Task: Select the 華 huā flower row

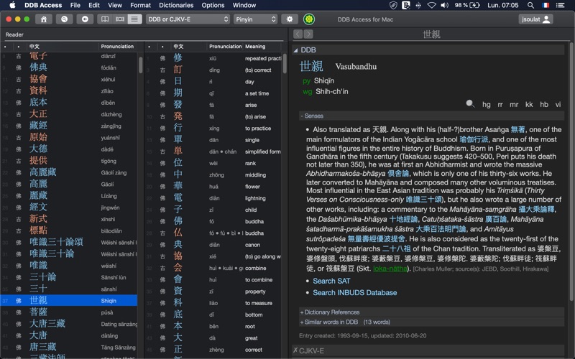Action: (x=213, y=187)
